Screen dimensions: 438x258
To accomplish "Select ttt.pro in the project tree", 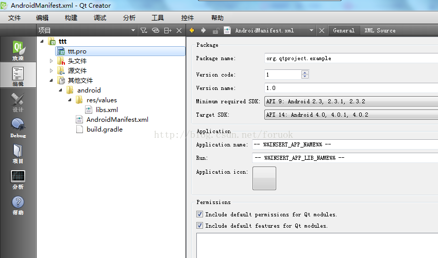I will [x=121, y=51].
